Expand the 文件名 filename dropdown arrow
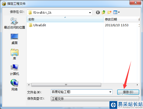Image resolution: width=143 pixels, height=109 pixels. tap(110, 92)
